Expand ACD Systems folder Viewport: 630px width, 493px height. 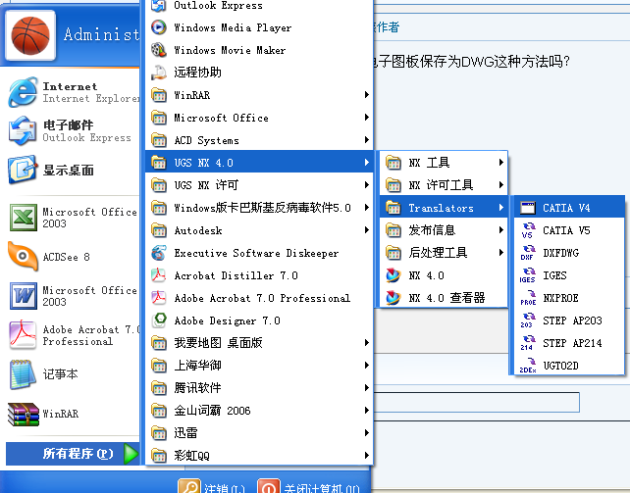tap(259, 140)
